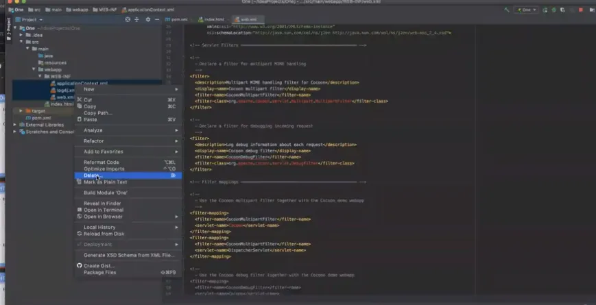Click the red Stop icon
Viewport: 596px width, 305px height.
[580, 10]
